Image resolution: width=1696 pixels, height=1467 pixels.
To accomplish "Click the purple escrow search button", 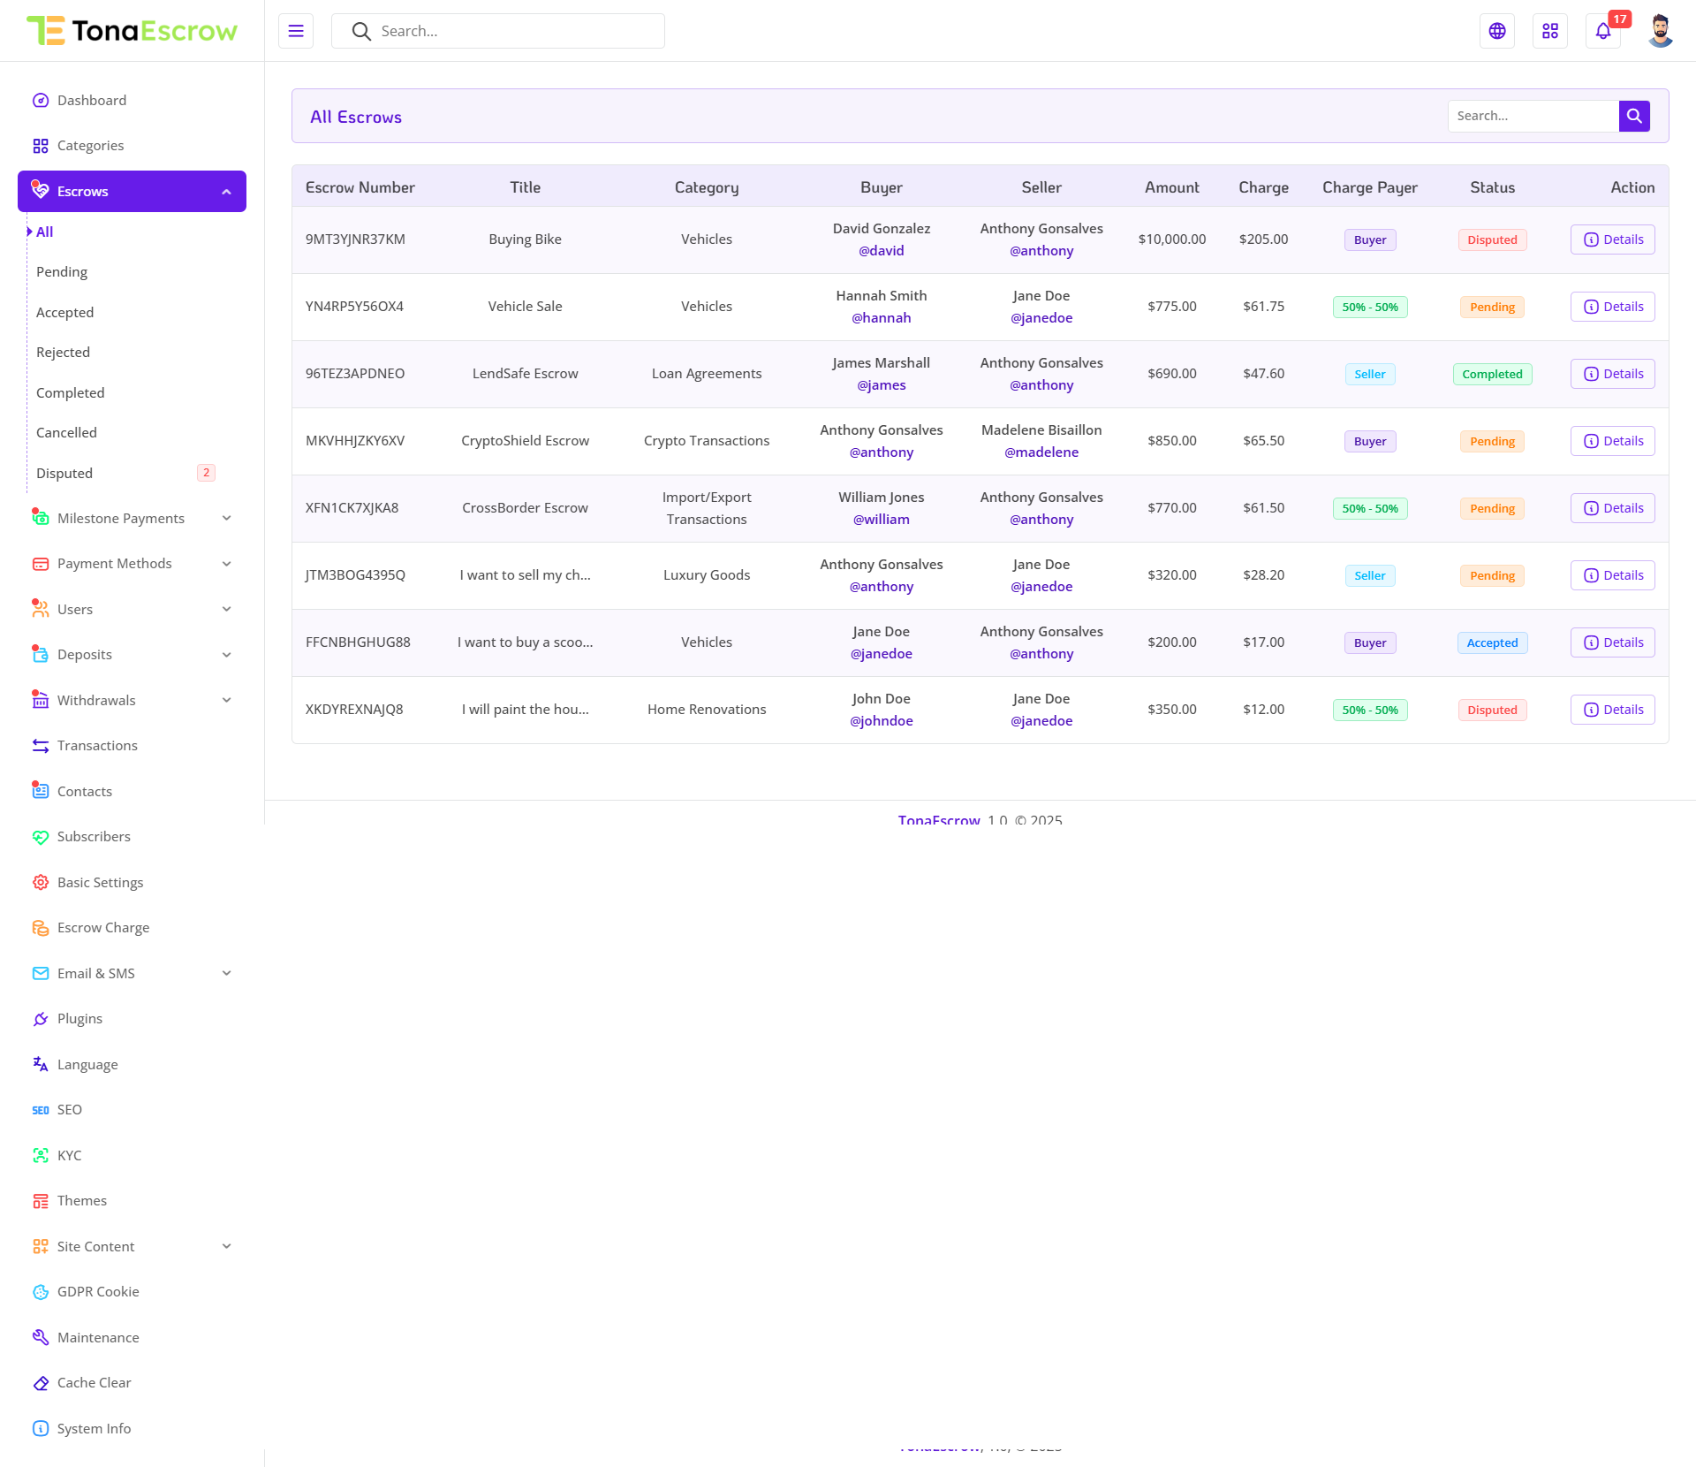I will 1634,116.
